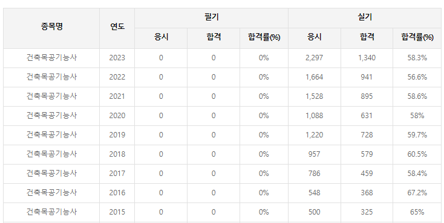The height and width of the screenshot is (223, 444).
Task: Select the year 2018 cell
Action: click(117, 154)
